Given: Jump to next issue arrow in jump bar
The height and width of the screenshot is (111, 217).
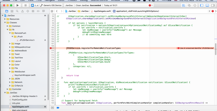Looking at the screenshot, I should pos(216,11).
